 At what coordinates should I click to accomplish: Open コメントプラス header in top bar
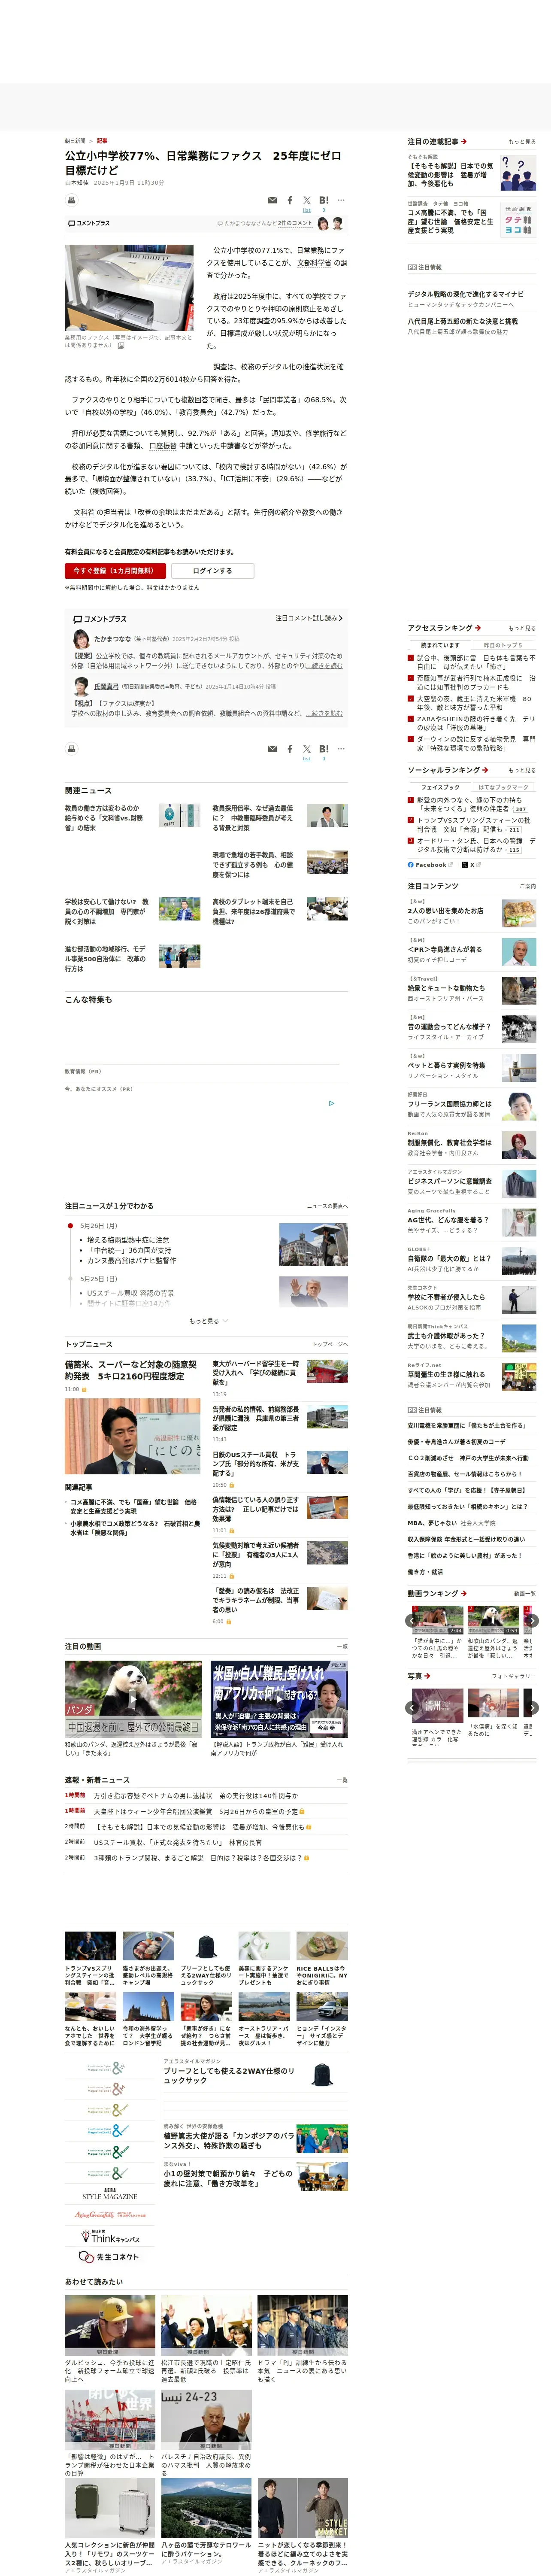pyautogui.click(x=89, y=223)
